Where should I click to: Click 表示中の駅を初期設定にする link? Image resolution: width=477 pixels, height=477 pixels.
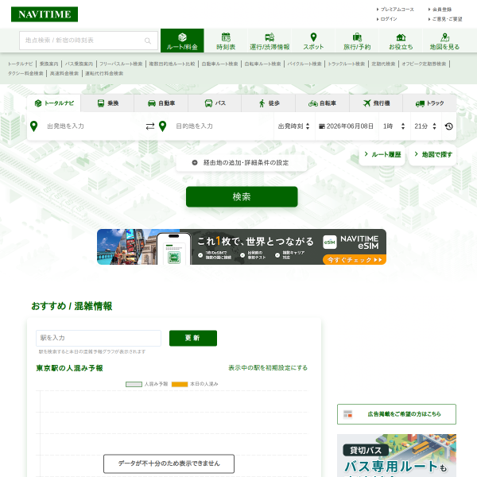click(x=268, y=368)
